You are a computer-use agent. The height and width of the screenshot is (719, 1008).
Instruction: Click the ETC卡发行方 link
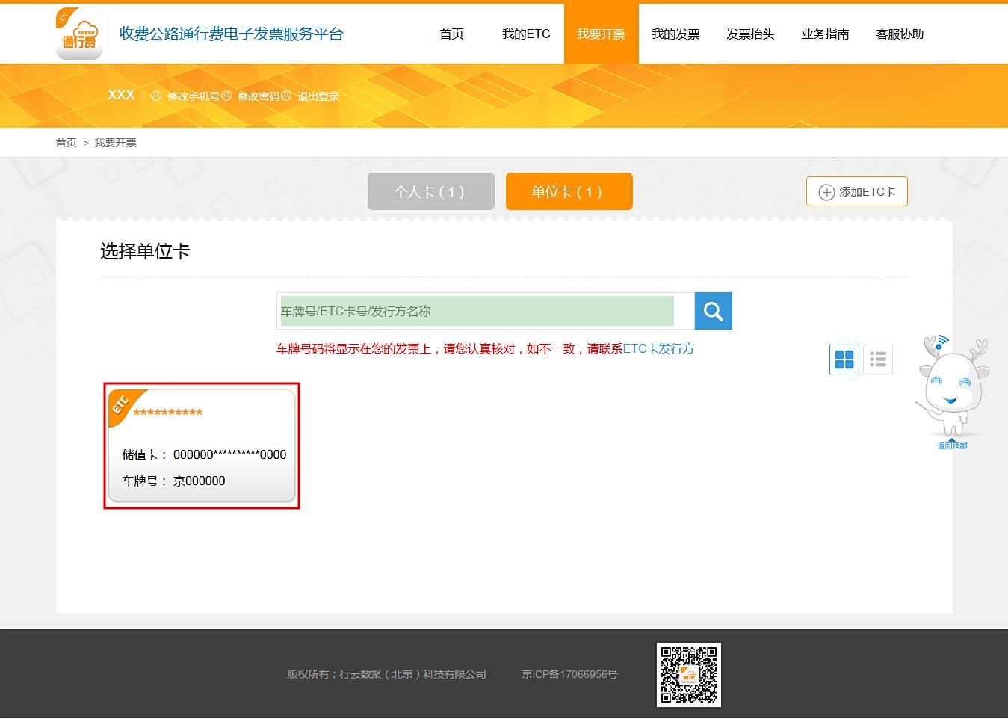coord(658,349)
